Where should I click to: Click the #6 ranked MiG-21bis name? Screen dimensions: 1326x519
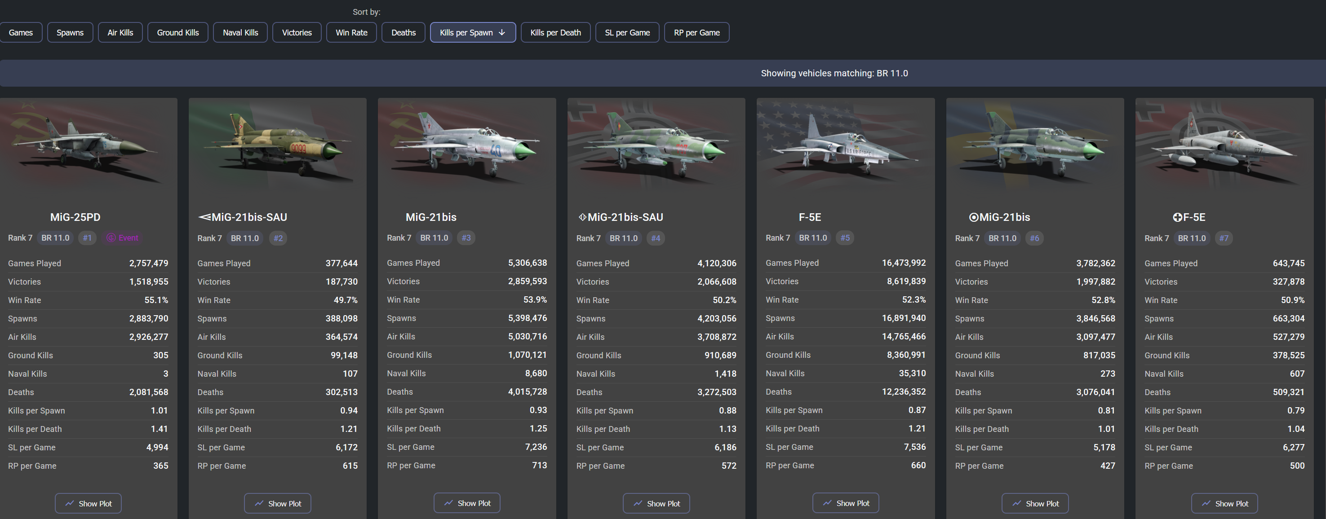tap(1000, 217)
